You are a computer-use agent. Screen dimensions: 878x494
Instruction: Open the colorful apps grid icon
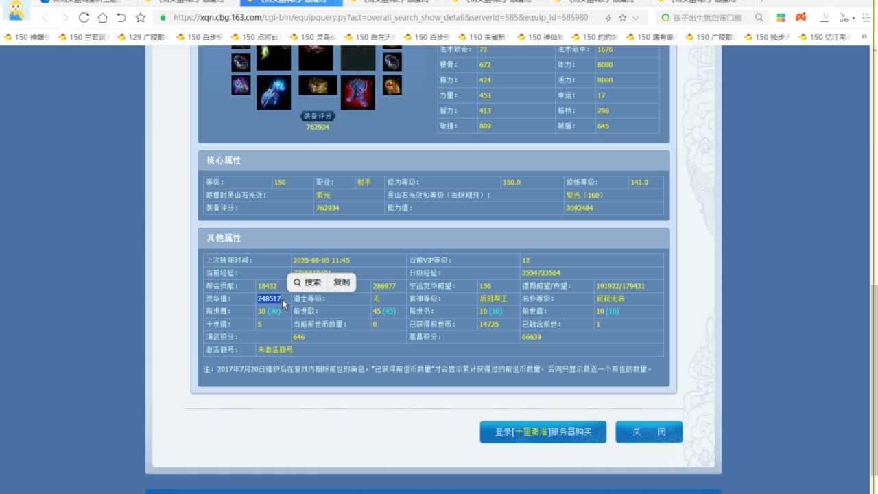coord(781,18)
